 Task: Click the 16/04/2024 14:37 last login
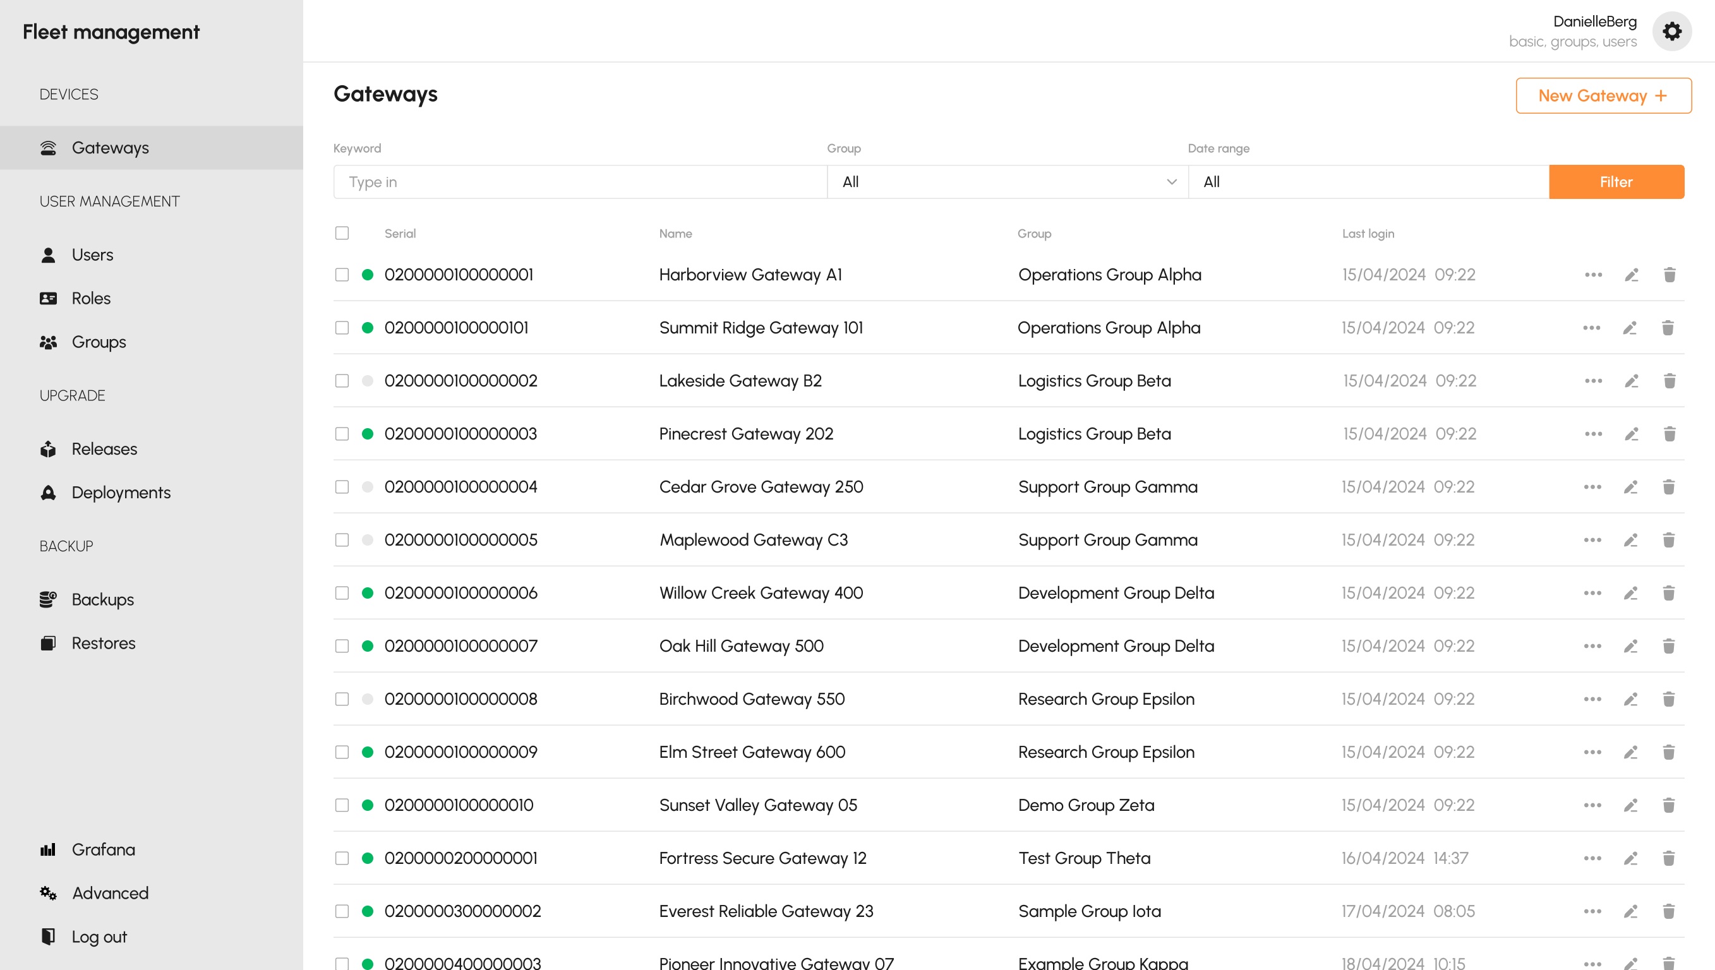(x=1404, y=858)
